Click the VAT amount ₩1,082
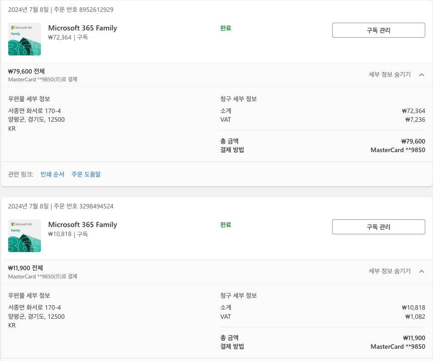433x361 pixels. 415,316
